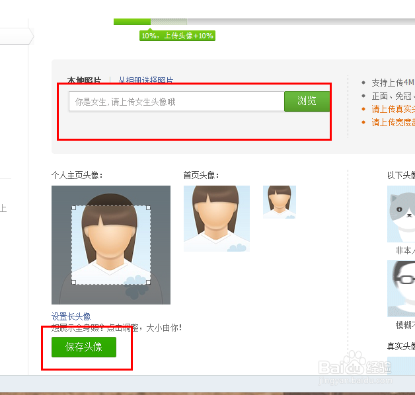Click the 想展示全身照 hint text
This screenshot has width=415, height=395.
click(117, 328)
